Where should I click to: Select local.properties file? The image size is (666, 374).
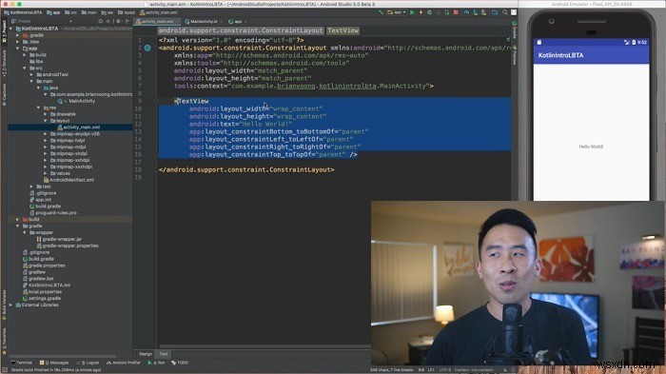[x=45, y=291]
